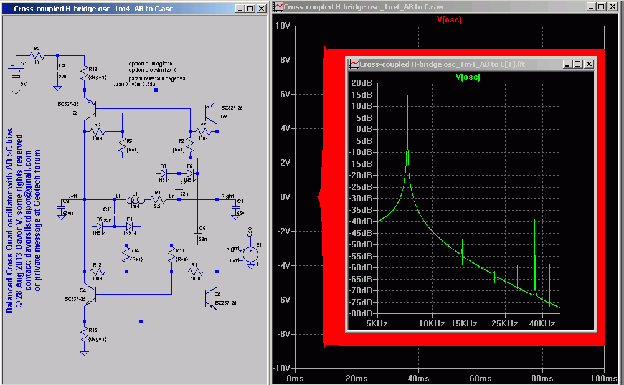Click the green V[osc] FFT trace label

pos(466,77)
